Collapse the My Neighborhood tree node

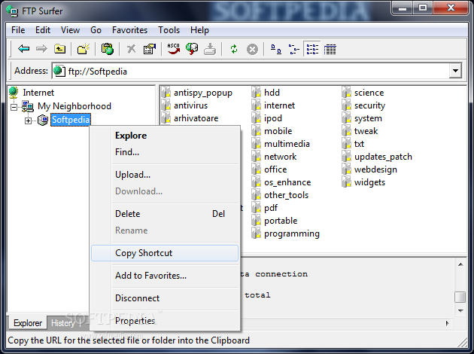pyautogui.click(x=14, y=107)
